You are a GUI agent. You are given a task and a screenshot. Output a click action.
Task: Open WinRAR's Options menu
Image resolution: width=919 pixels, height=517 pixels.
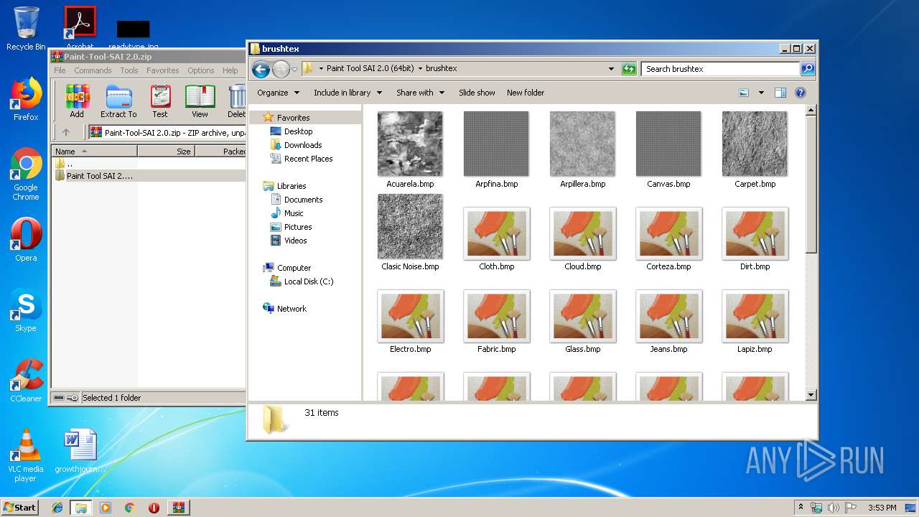coord(201,70)
